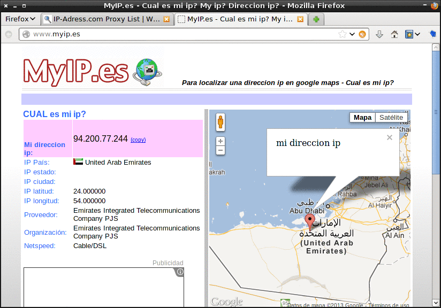Close the "mi direccion ip" map popup
Image resolution: width=441 pixels, height=308 pixels.
[390, 137]
